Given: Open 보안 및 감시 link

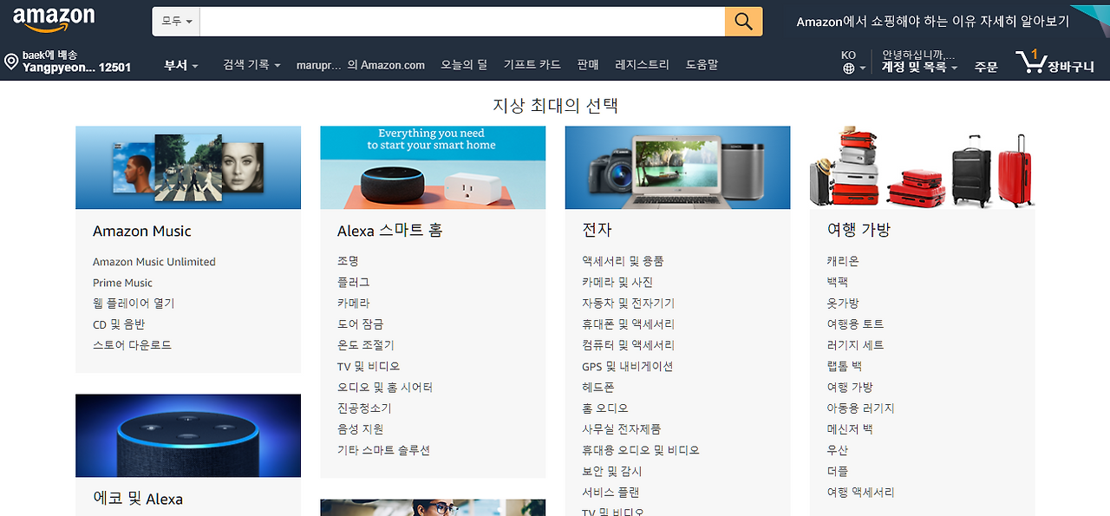Looking at the screenshot, I should (x=612, y=471).
